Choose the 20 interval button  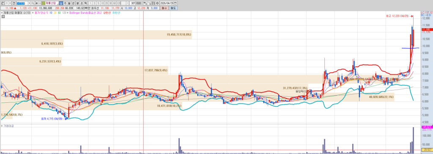point(106,3)
